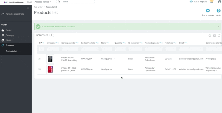Click the Codice Prodotto filter input
The width and height of the screenshot is (222, 113).
(x=90, y=49)
